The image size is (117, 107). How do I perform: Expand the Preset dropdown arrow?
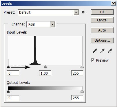[x=76, y=12]
